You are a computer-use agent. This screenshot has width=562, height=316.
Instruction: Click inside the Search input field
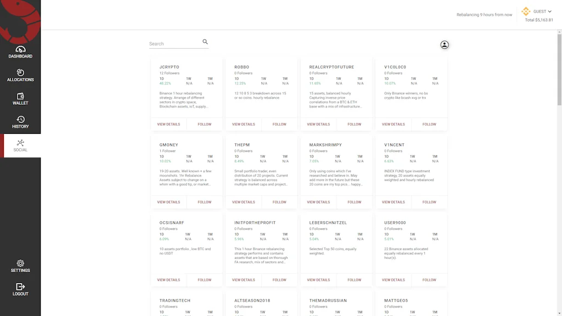coord(170,43)
